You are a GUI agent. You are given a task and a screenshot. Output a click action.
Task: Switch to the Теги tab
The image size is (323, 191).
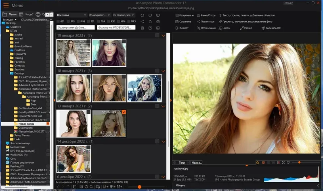pos(181,162)
